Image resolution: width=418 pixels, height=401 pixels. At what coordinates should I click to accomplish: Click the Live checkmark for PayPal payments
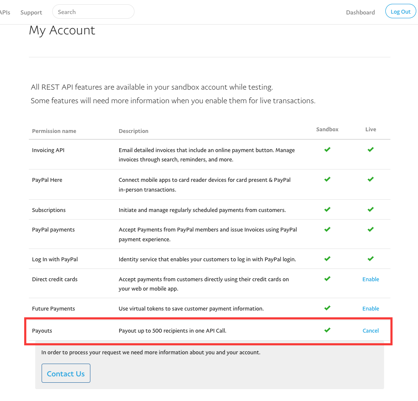click(370, 229)
